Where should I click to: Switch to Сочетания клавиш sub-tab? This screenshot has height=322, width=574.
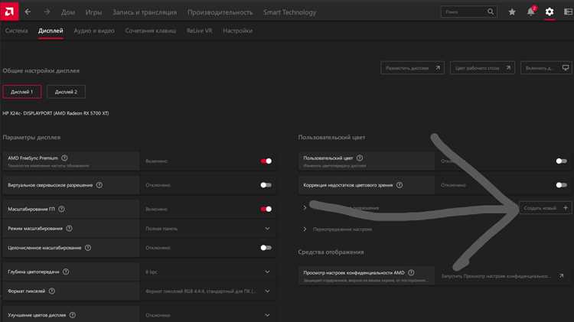151,31
